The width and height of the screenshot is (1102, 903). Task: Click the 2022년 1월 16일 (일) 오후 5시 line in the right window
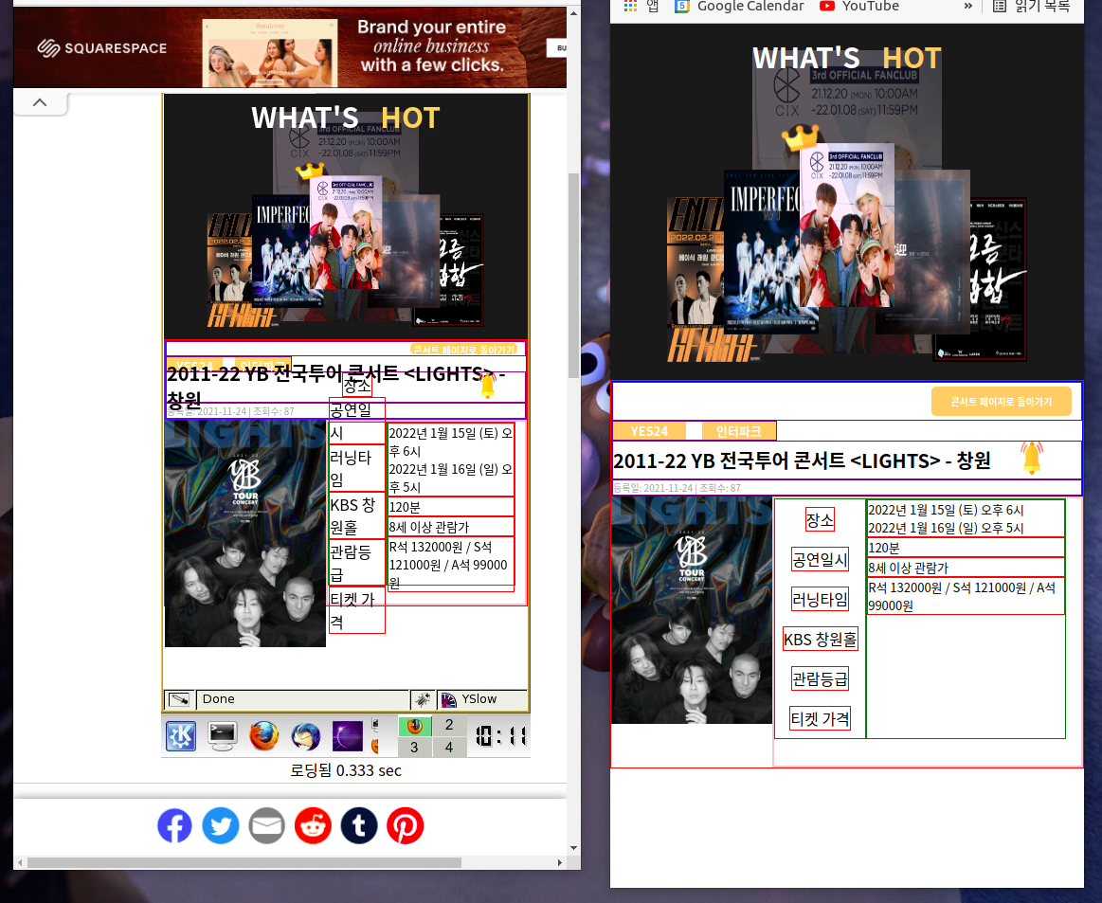point(946,529)
